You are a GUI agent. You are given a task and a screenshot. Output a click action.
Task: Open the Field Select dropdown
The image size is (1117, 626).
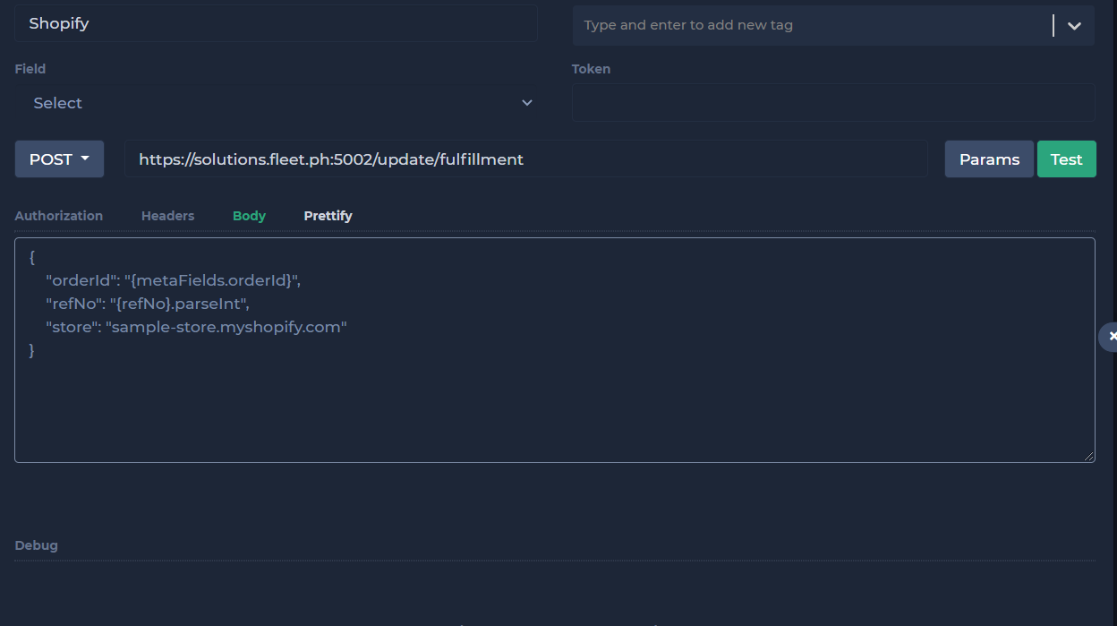point(283,103)
